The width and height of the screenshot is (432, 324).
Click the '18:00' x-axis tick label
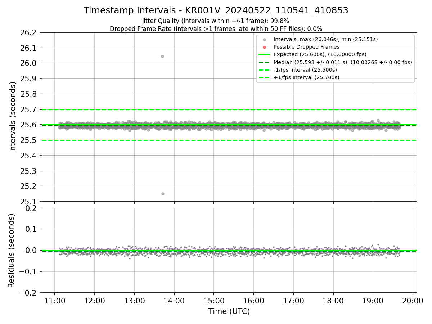coord(333,301)
